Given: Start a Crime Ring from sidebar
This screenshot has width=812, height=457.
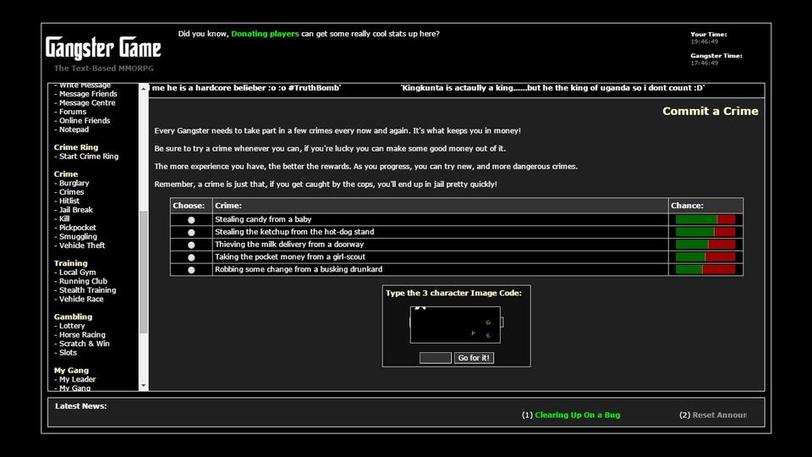Looking at the screenshot, I should (x=88, y=157).
